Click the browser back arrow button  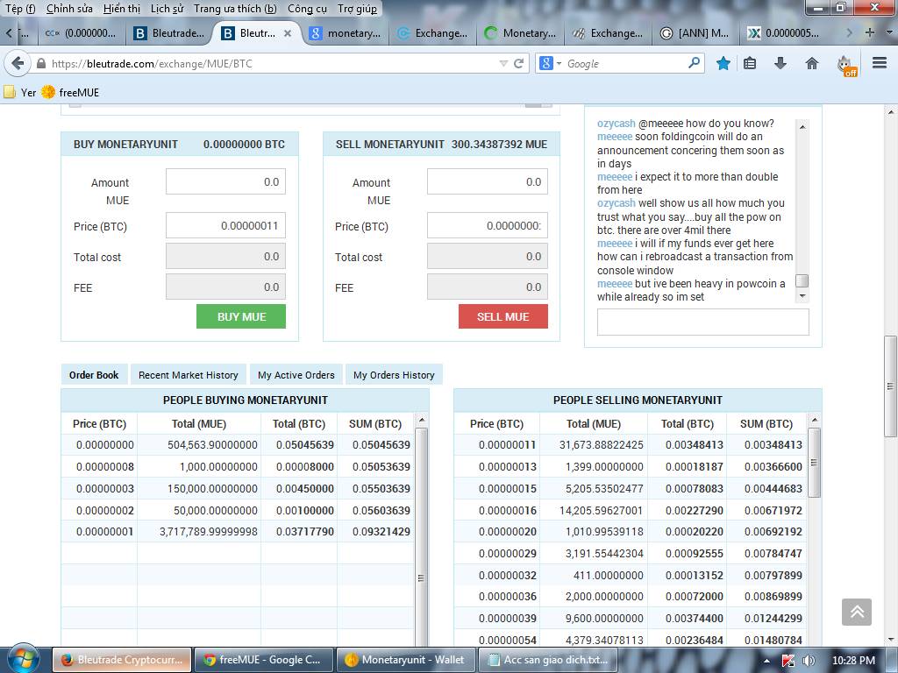(x=18, y=63)
